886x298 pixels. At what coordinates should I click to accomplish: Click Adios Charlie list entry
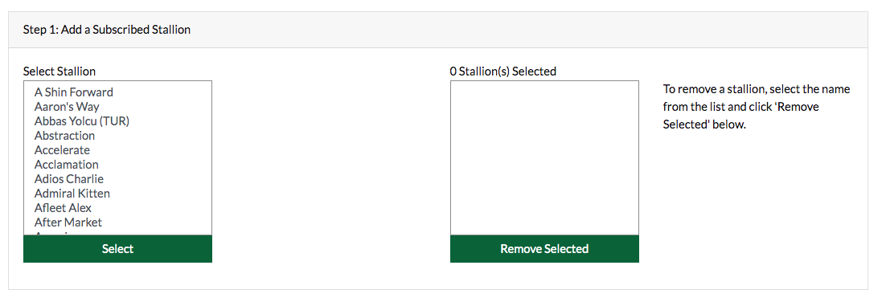tap(117, 179)
